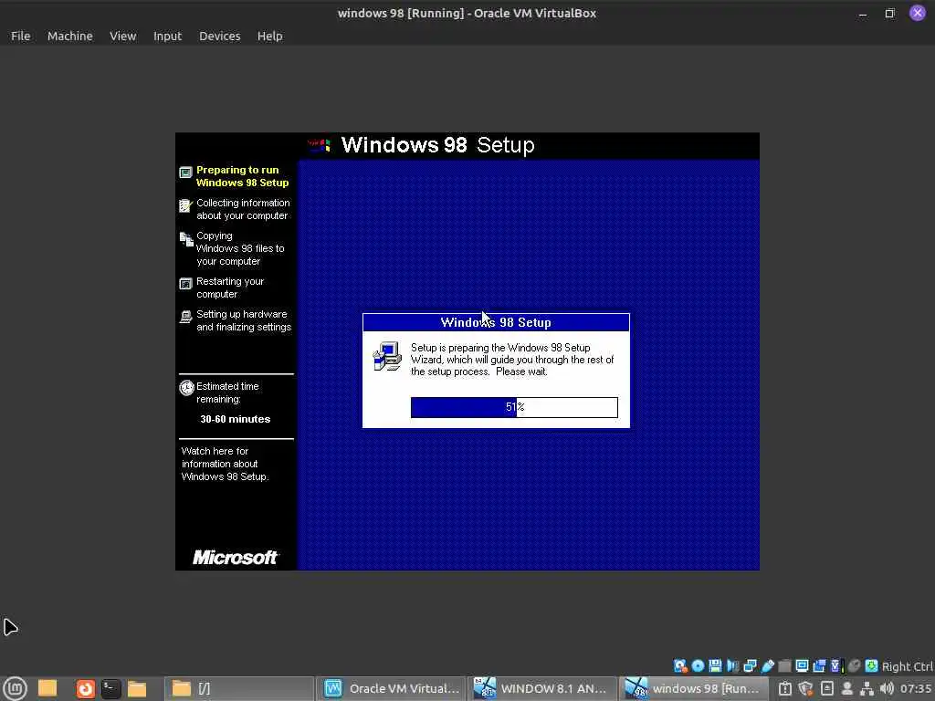Open the Machine menu
Screen dimensions: 935x701
69,36
